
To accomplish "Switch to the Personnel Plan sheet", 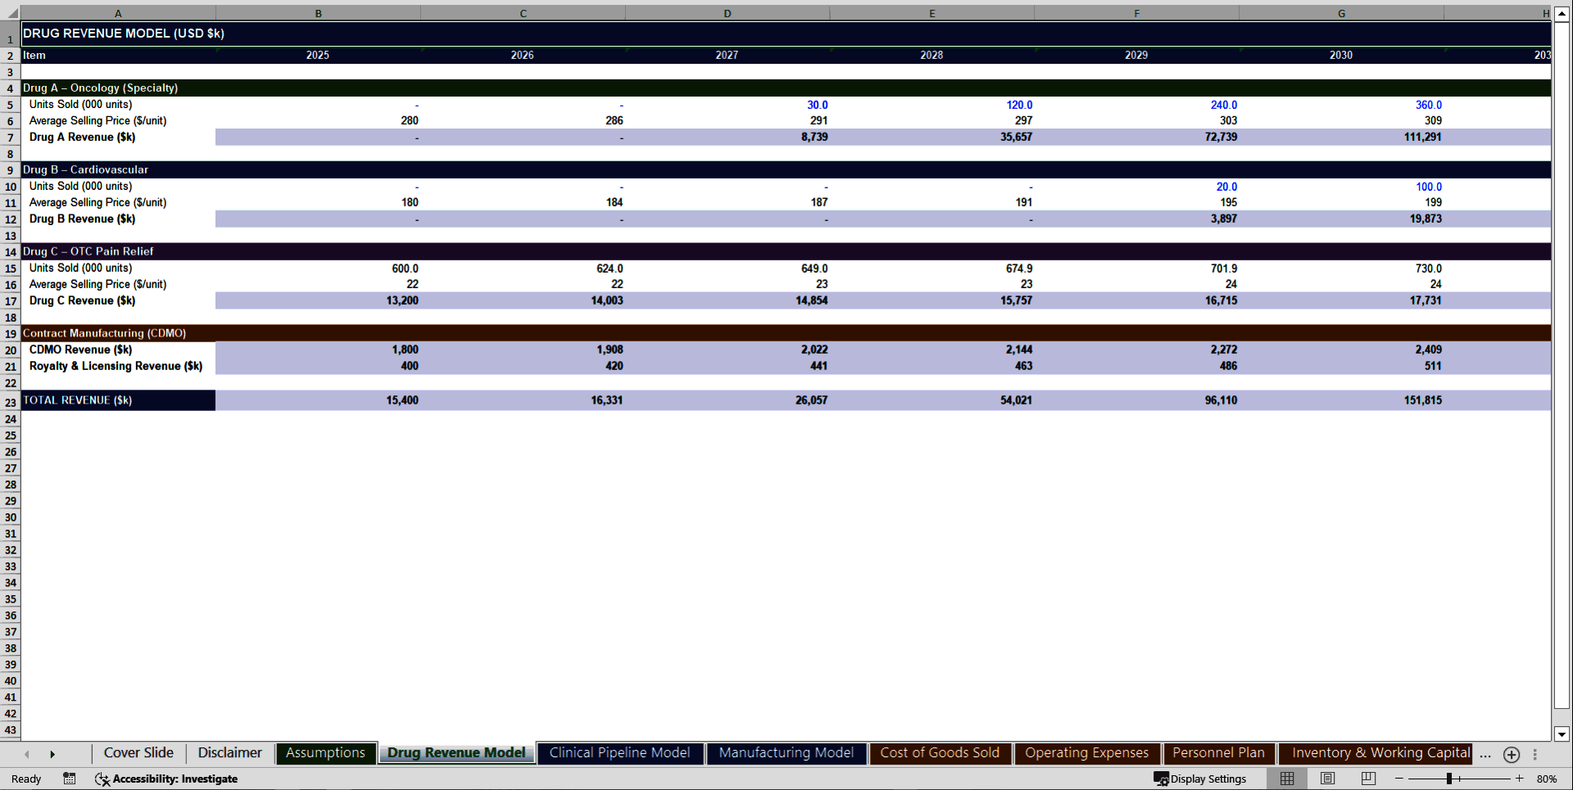I will 1218,752.
